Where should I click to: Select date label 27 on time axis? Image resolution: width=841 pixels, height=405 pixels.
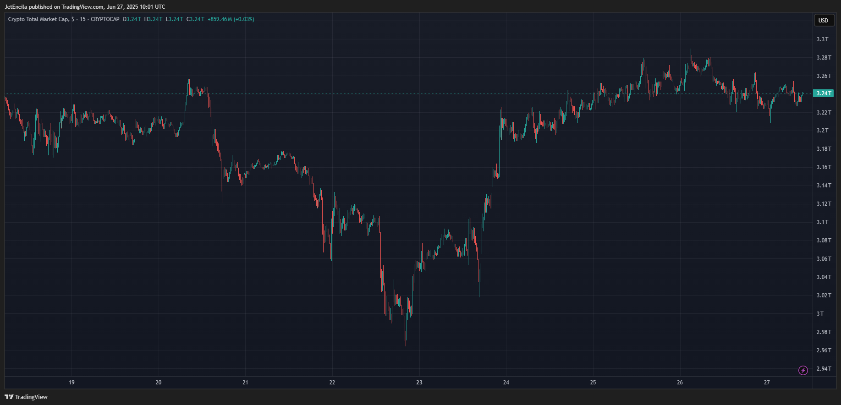click(767, 382)
